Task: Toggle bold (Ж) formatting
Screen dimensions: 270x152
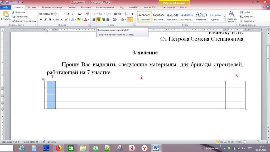Action: point(41,20)
